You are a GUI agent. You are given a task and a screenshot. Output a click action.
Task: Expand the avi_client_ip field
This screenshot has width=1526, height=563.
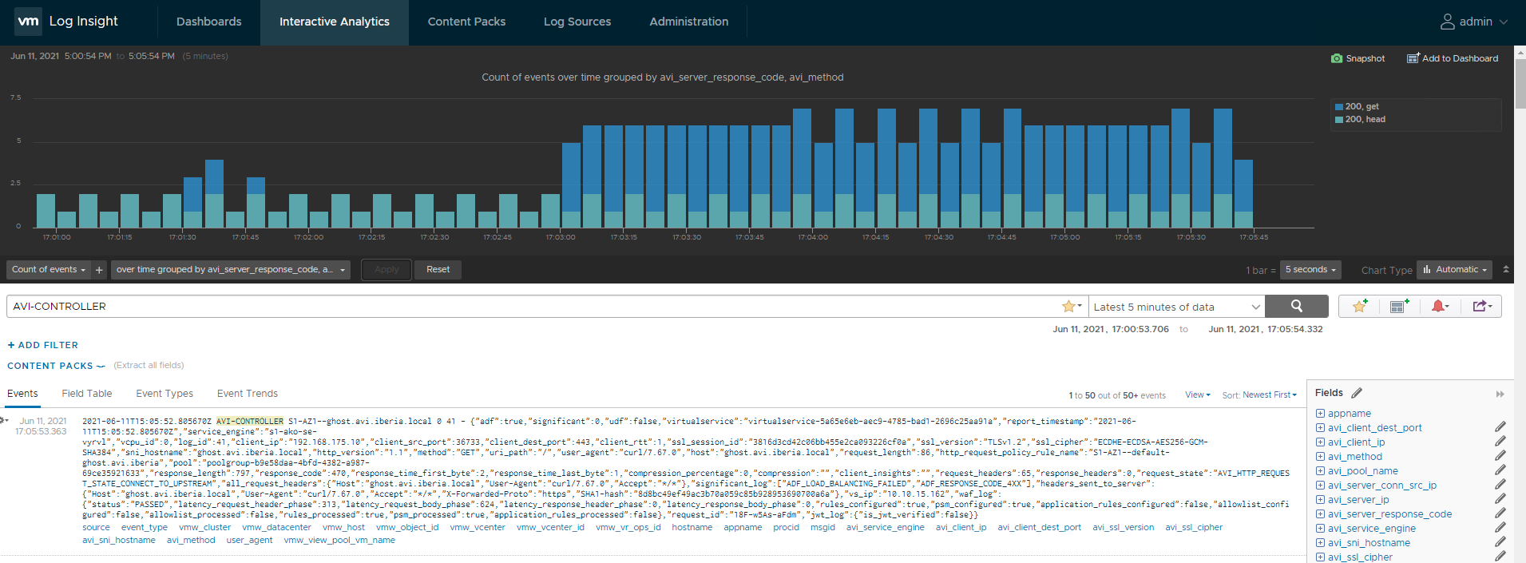coord(1321,442)
